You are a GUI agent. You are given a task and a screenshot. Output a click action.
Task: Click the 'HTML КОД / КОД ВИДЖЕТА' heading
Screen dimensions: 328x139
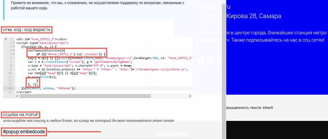(27, 30)
